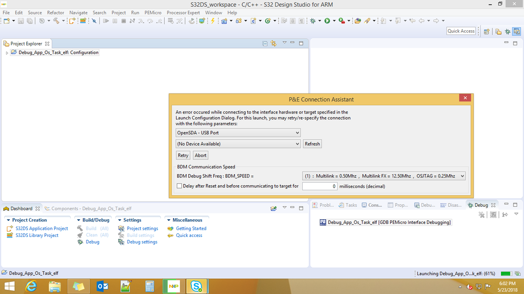Switch to the Dashboard tab

pos(21,209)
